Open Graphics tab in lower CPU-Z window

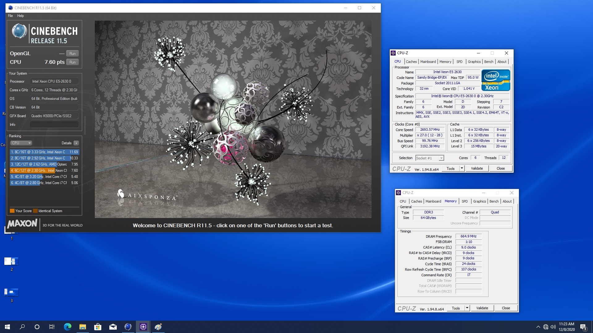tap(479, 201)
